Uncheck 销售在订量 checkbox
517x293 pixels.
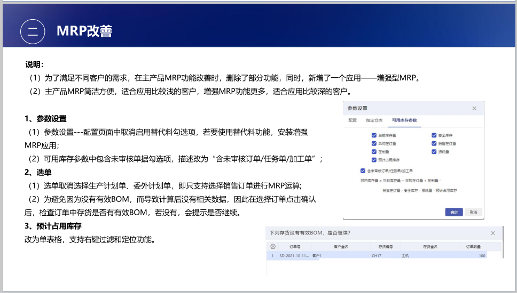[x=434, y=144]
